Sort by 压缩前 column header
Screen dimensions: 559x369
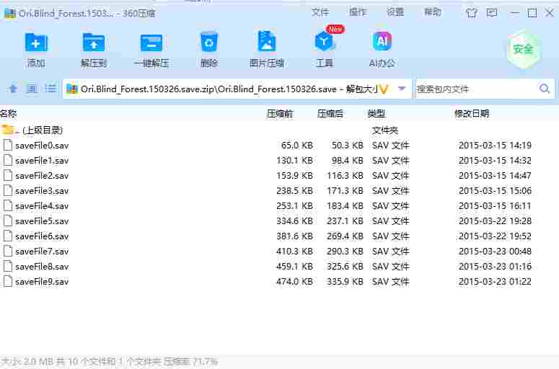(280, 114)
